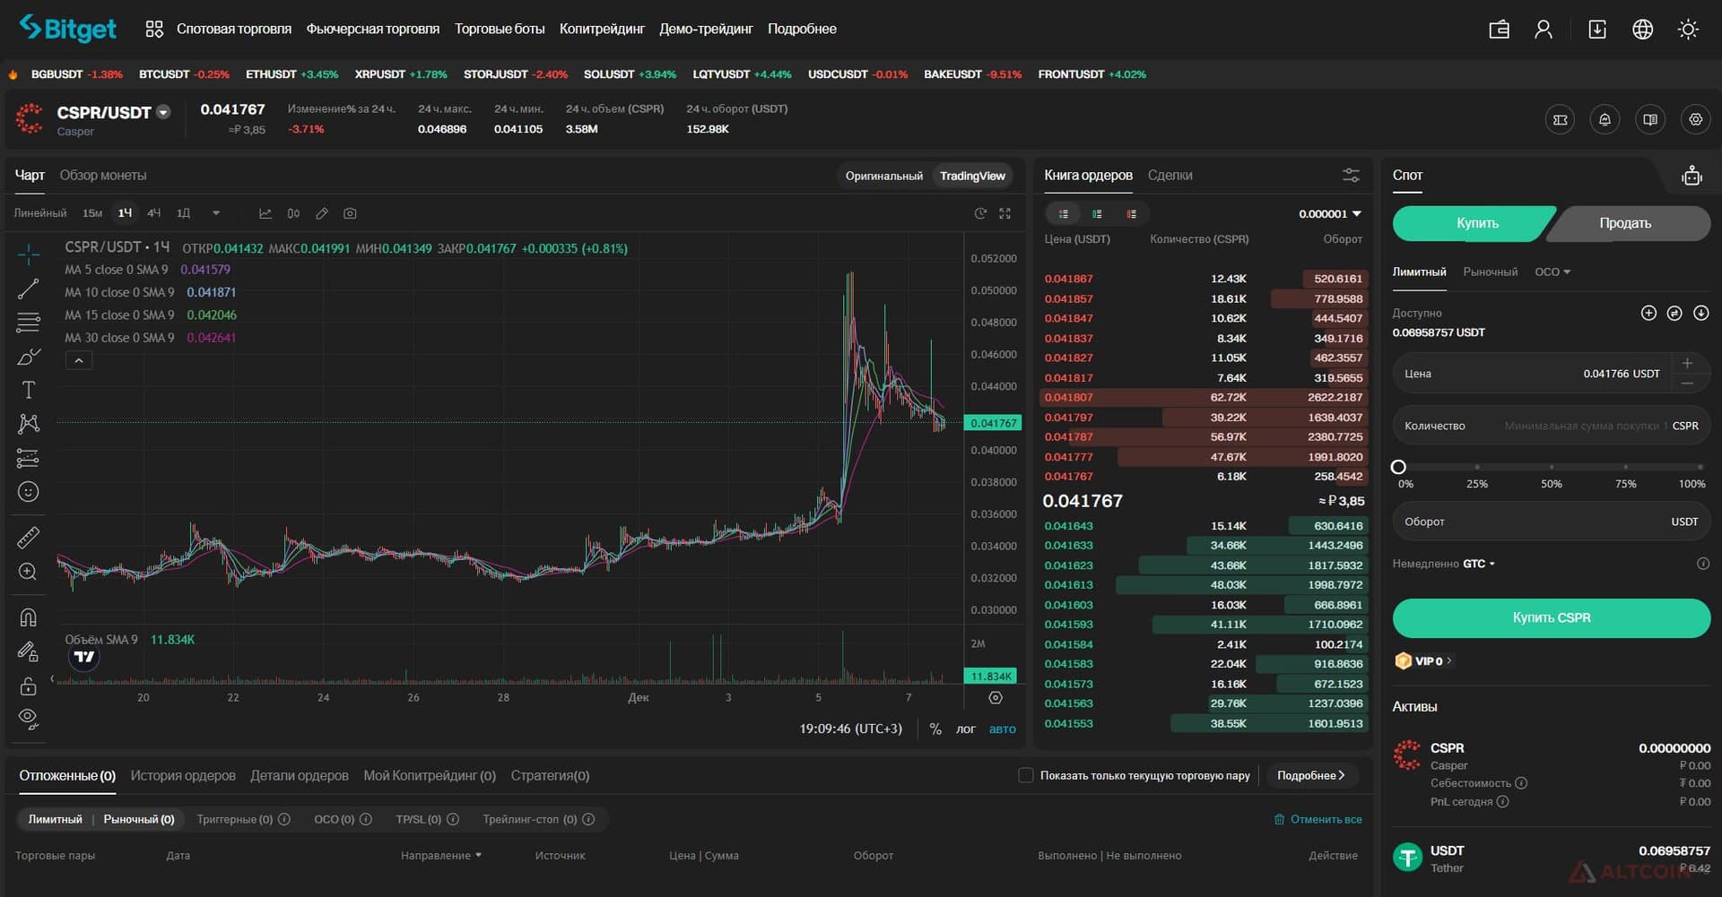Viewport: 1722px width, 897px height.
Task: Open the Направление filter dropdown
Action: [441, 855]
